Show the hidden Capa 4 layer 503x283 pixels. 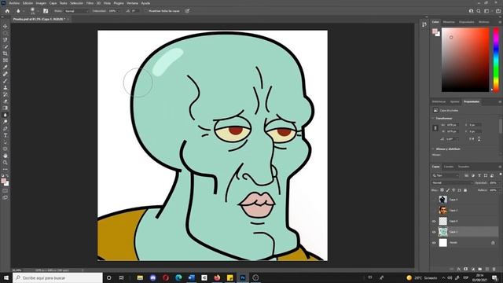pyautogui.click(x=434, y=200)
